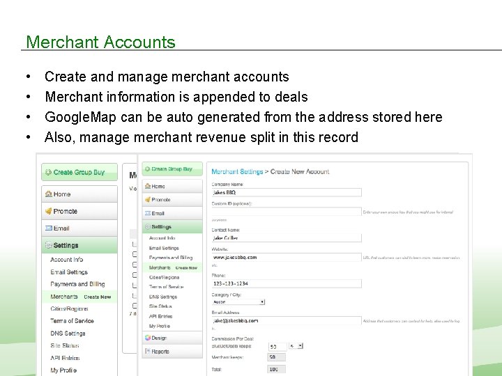
Task: Click the Total field showing 100
Action: coord(276,369)
